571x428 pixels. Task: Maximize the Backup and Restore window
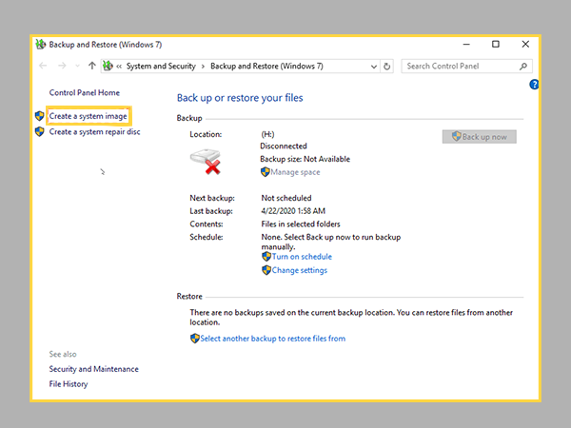[x=496, y=45]
